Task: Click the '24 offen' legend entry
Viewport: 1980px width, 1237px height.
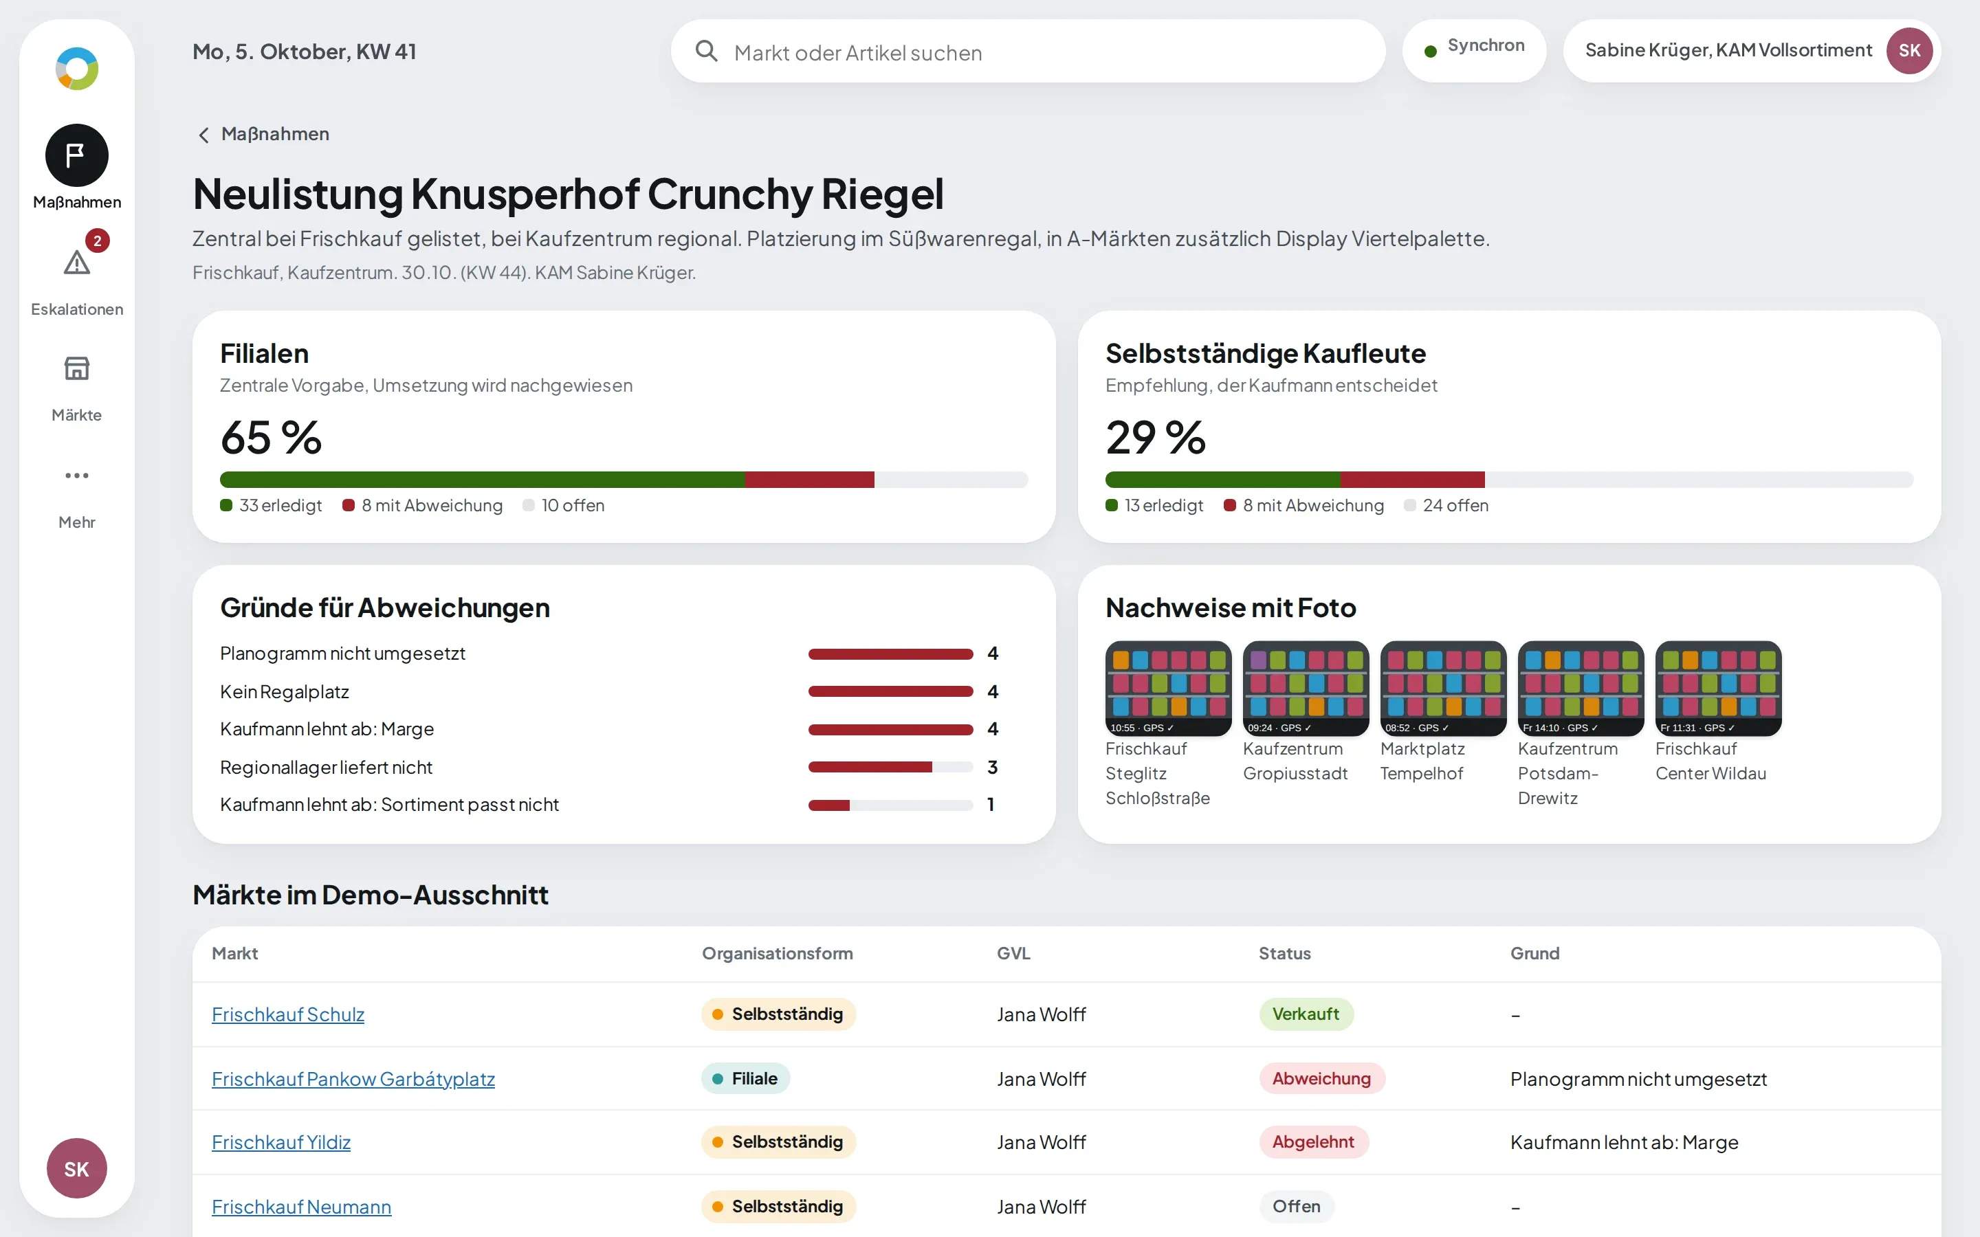Action: [x=1446, y=506]
